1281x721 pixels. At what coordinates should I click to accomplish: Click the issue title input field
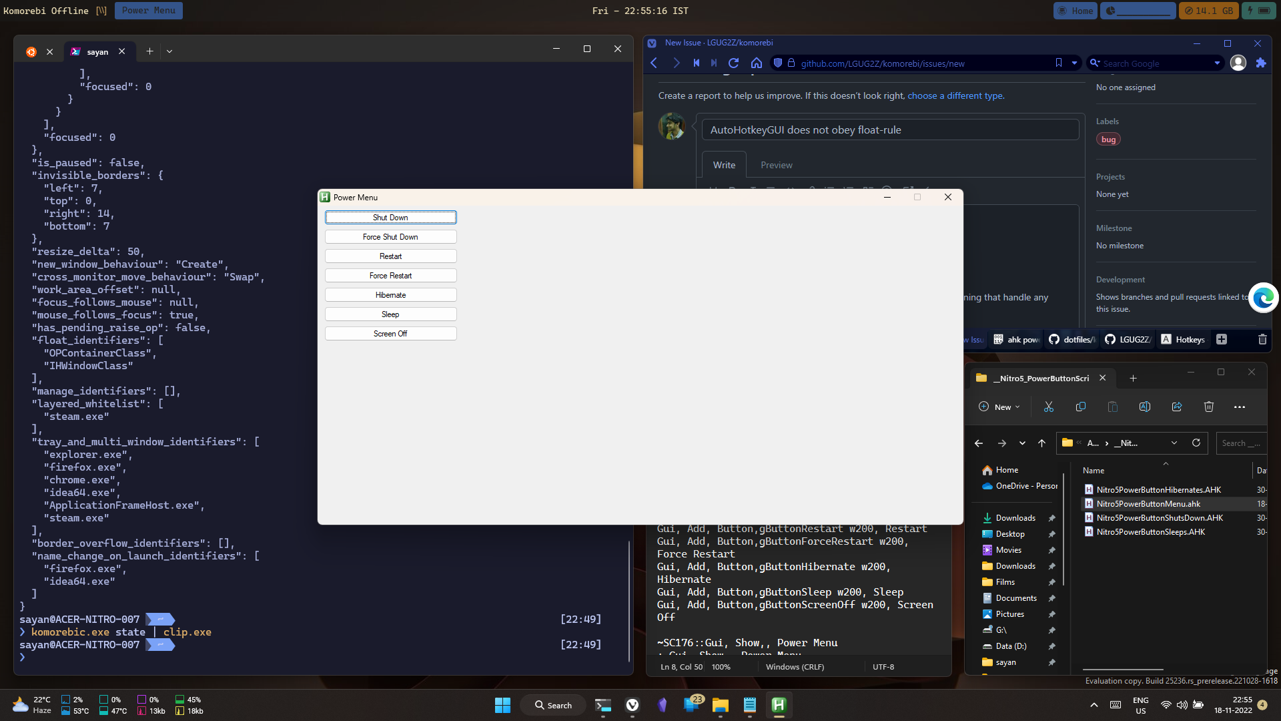coord(890,130)
